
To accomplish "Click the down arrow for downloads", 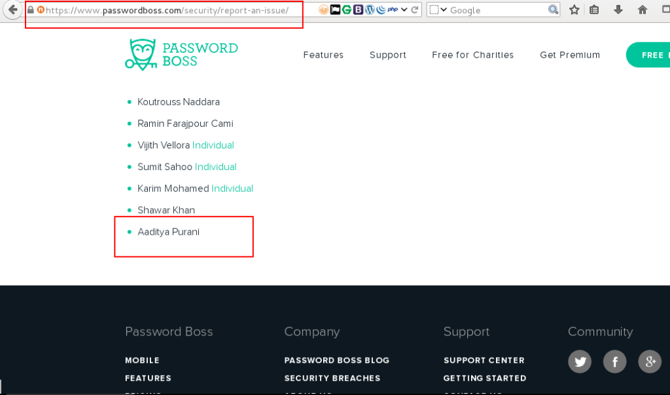I will tap(618, 10).
